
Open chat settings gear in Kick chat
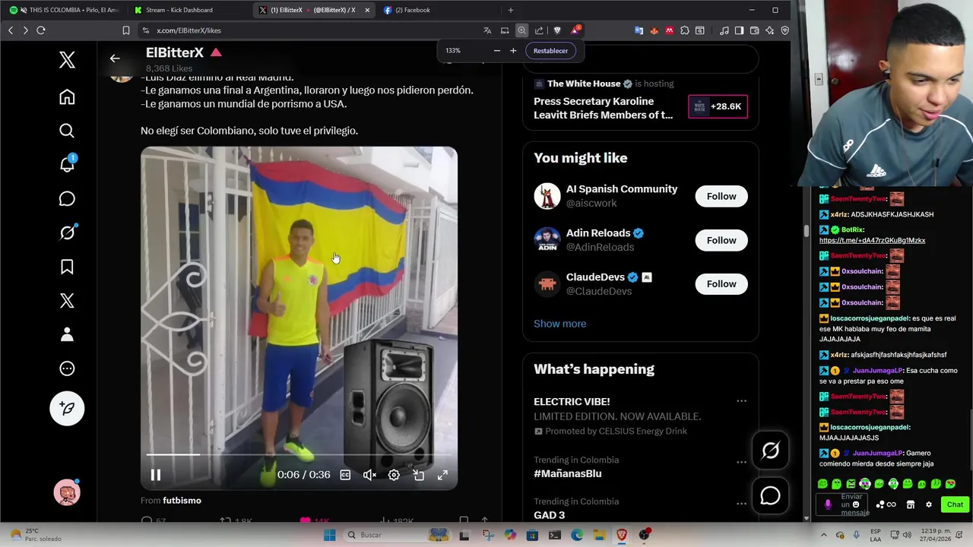tap(928, 504)
